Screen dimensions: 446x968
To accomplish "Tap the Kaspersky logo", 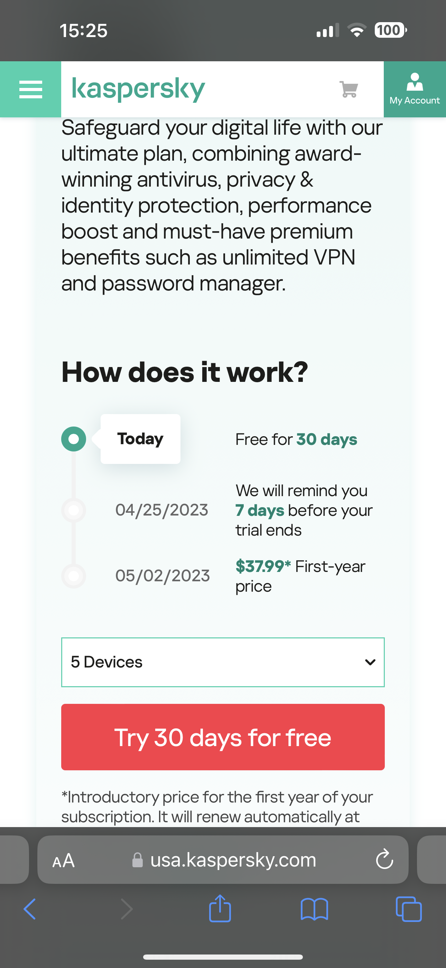I will coord(138,89).
